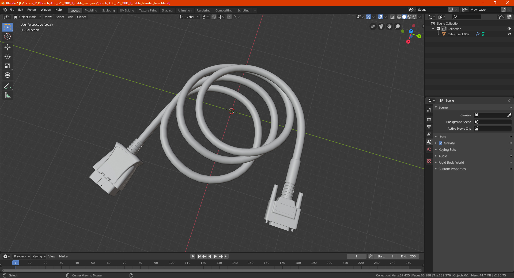Switch to solid viewport shading
The image size is (514, 278).
[x=404, y=17]
